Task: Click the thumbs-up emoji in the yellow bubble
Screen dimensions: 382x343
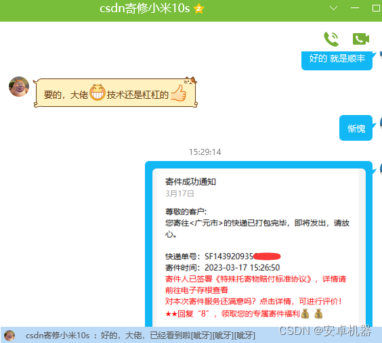Action: pyautogui.click(x=179, y=93)
